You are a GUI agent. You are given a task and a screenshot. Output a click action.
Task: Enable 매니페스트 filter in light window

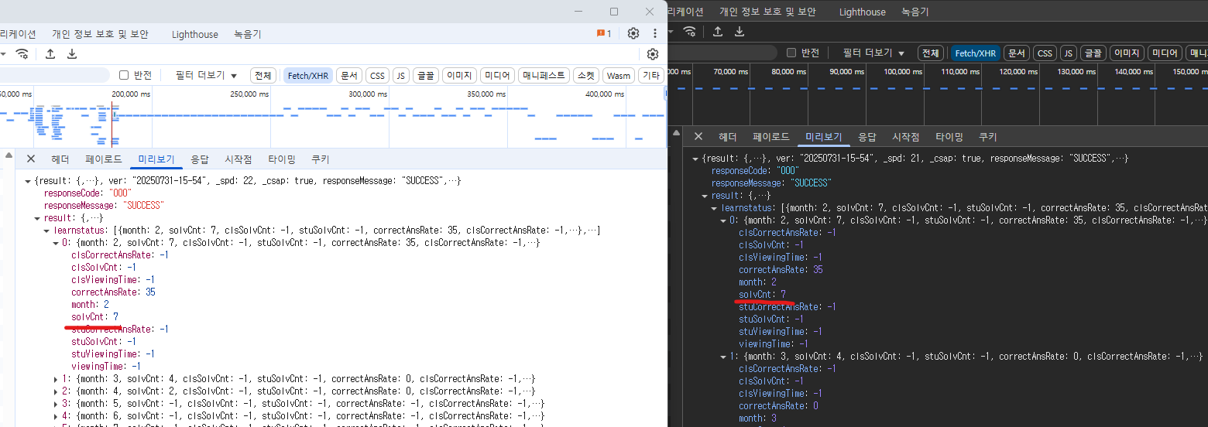pyautogui.click(x=544, y=75)
